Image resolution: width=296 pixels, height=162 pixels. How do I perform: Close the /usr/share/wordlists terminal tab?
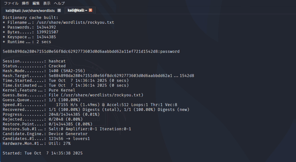(x=59, y=10)
